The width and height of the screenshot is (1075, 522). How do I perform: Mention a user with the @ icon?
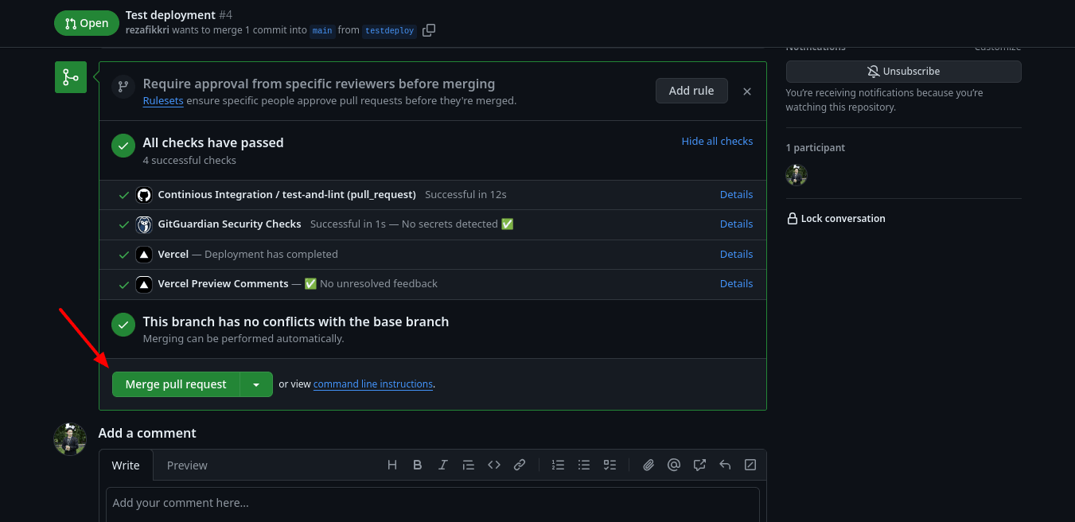tap(674, 465)
